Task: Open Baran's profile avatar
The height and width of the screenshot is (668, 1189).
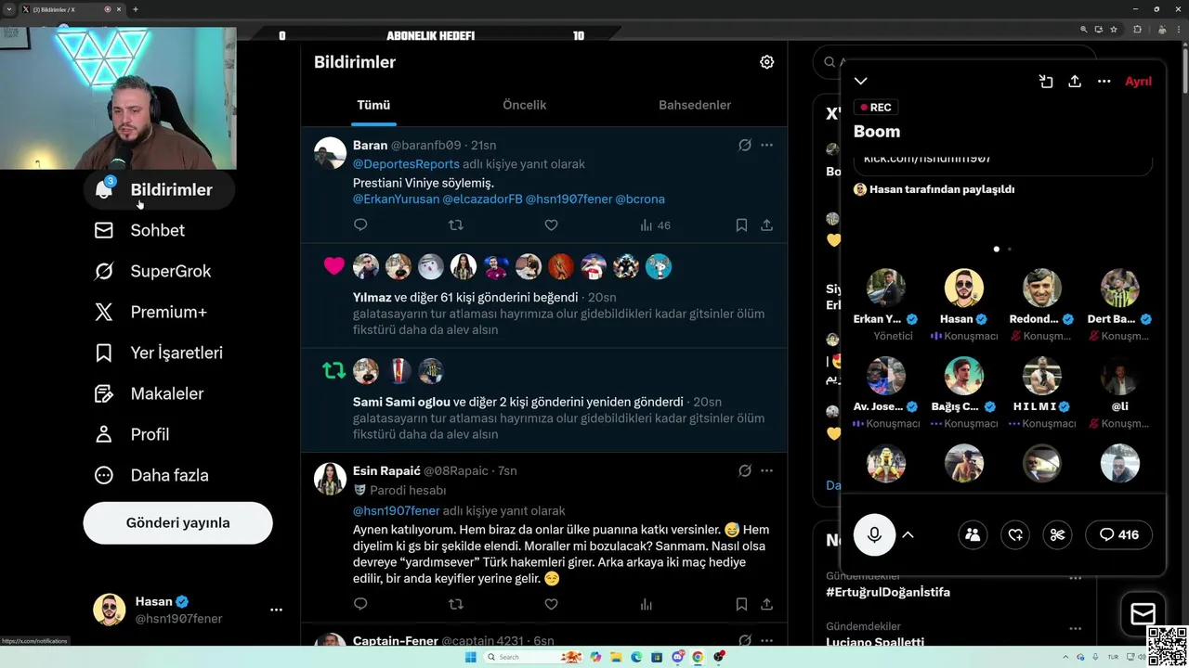Action: (x=330, y=153)
